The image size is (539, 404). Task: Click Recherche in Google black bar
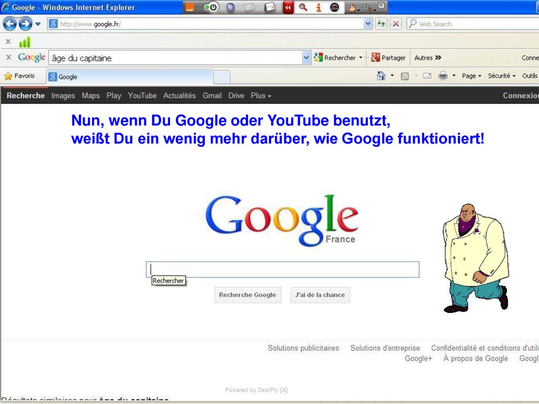coord(26,96)
